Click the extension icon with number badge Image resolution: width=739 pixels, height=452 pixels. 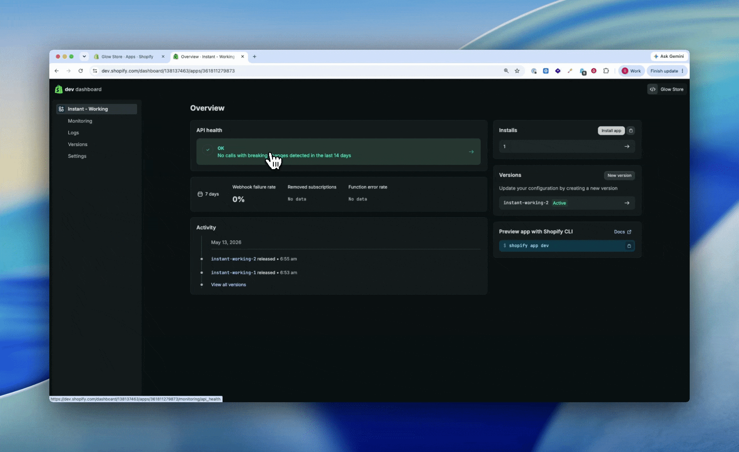click(583, 72)
